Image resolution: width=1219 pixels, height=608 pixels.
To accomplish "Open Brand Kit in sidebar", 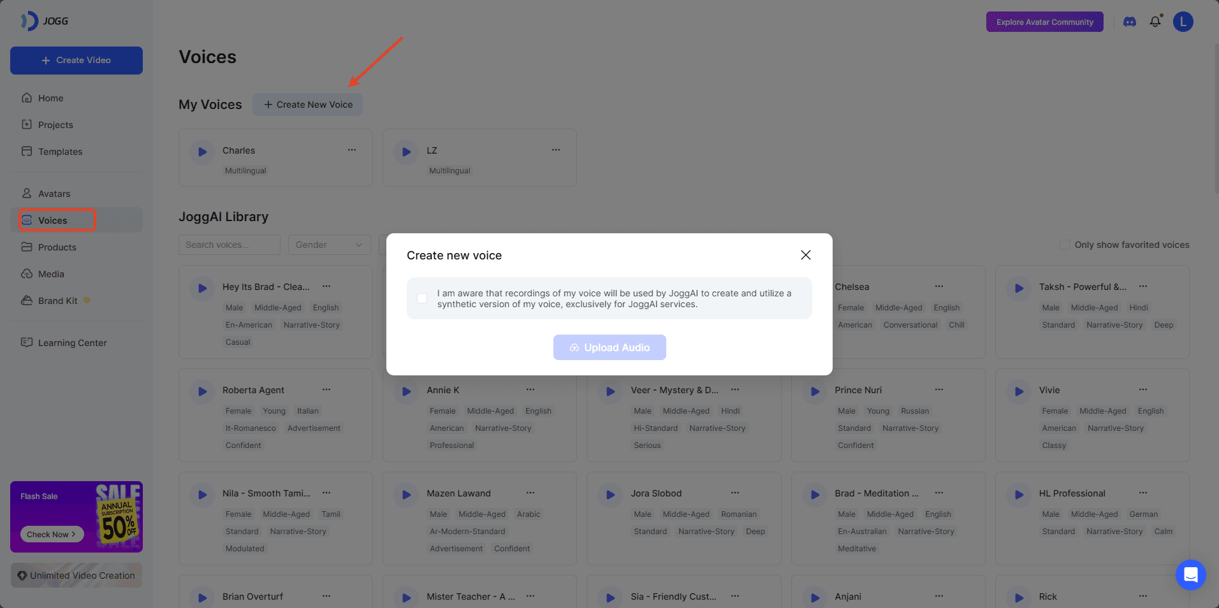I will pyautogui.click(x=77, y=301).
